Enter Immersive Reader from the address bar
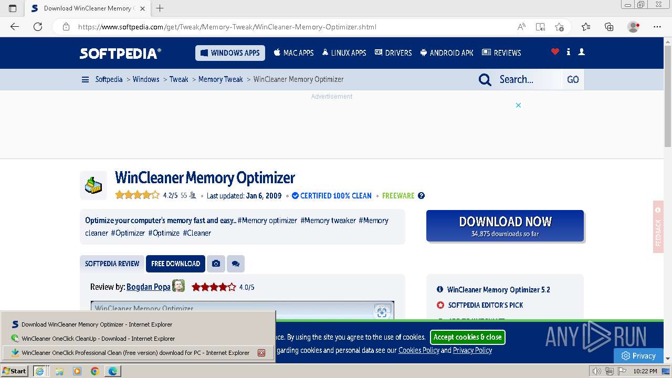Image resolution: width=672 pixels, height=378 pixels. (540, 27)
